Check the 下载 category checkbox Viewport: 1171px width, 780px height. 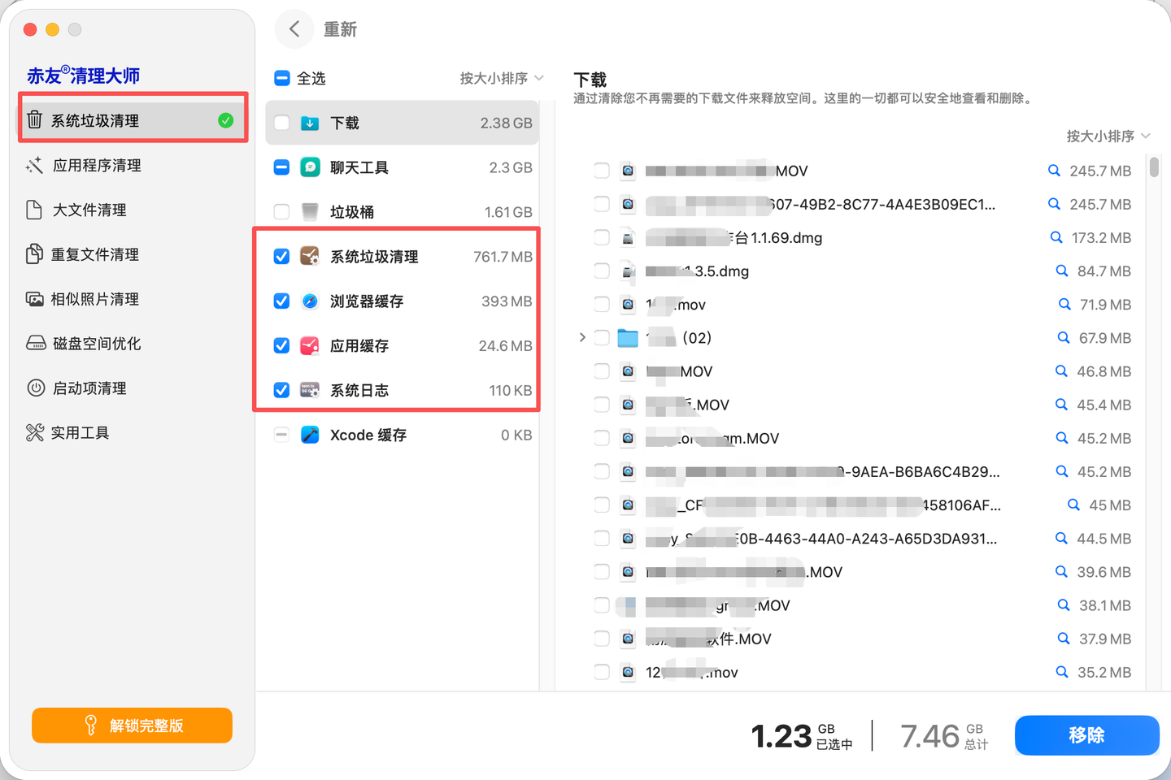click(281, 123)
